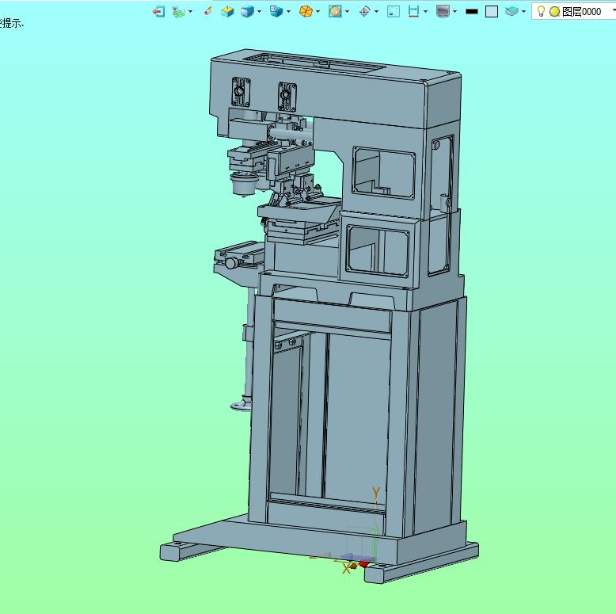Click the exit/back arrow icon
616x614 pixels.
pos(158,11)
